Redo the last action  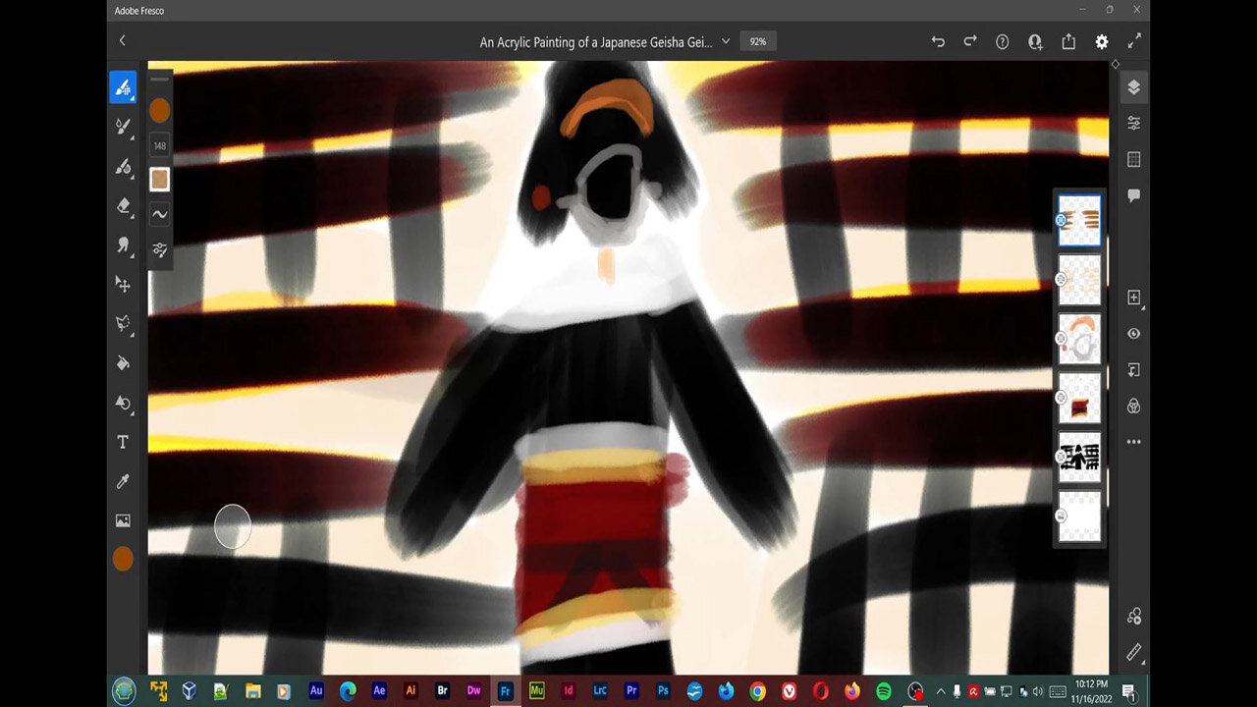[x=970, y=41]
